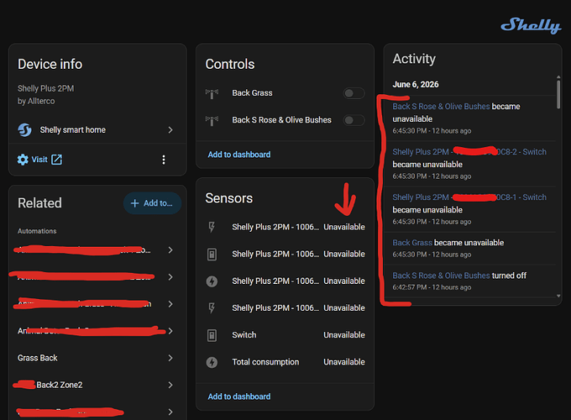This screenshot has width=571, height=420.
Task: Click the gear icon beside Visit
Action: (x=23, y=160)
